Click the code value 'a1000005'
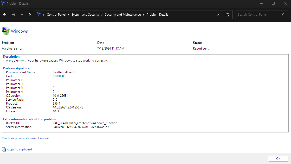 (59, 76)
